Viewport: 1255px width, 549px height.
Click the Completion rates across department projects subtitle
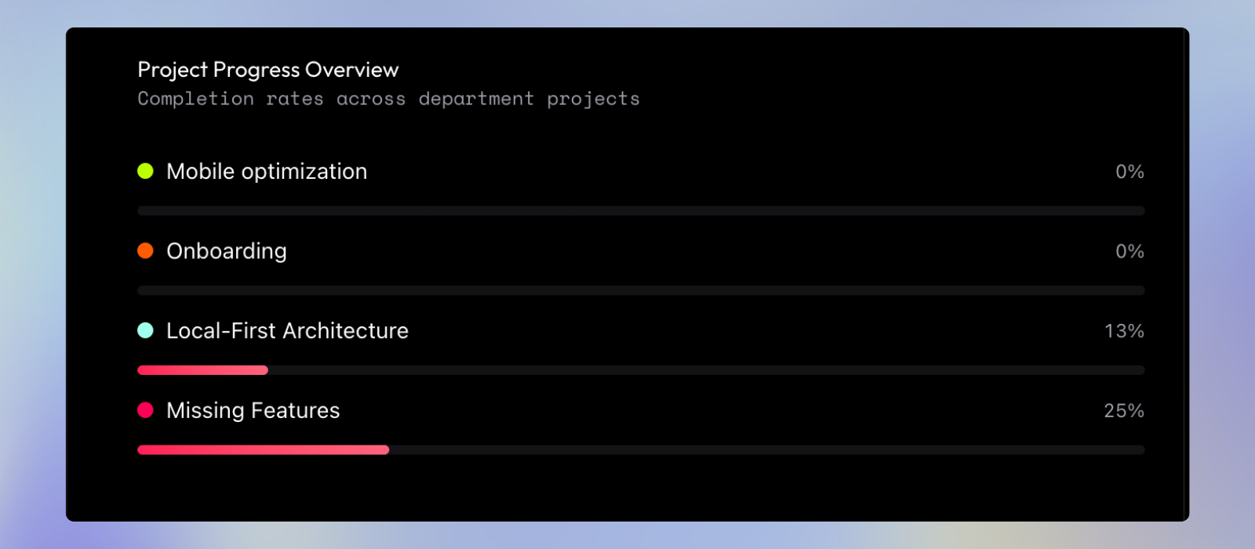pos(388,99)
